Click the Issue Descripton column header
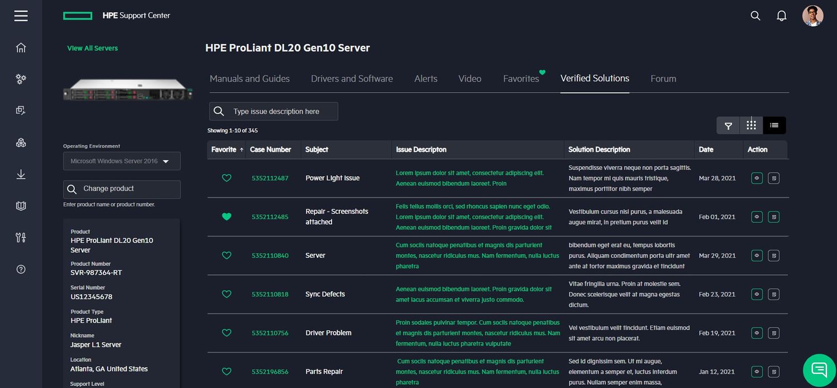Screen dimensions: 837x388 click(x=421, y=150)
